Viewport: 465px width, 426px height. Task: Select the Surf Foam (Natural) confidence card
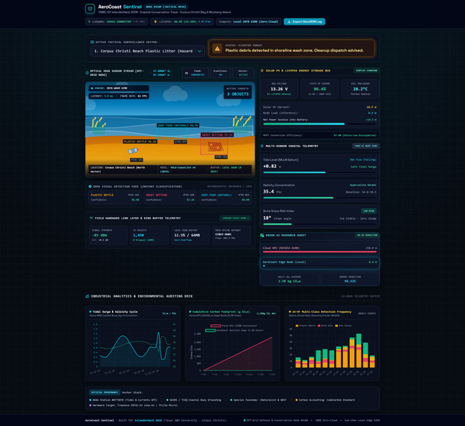[x=225, y=197]
